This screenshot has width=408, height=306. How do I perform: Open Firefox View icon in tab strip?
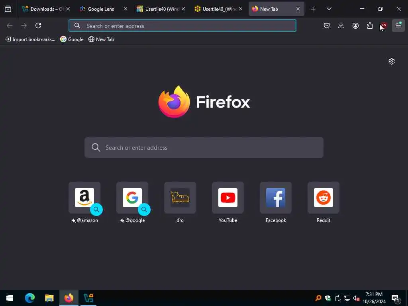[x=8, y=9]
